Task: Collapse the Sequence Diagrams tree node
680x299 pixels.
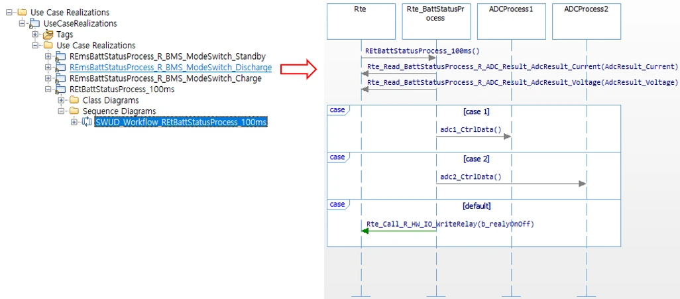Action: [61, 111]
